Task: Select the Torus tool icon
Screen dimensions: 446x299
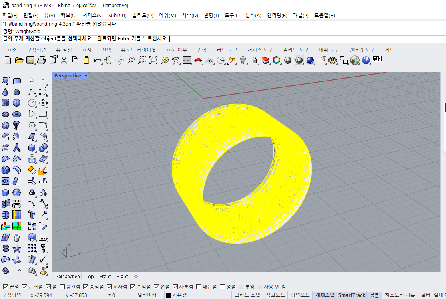Action: [17, 114]
